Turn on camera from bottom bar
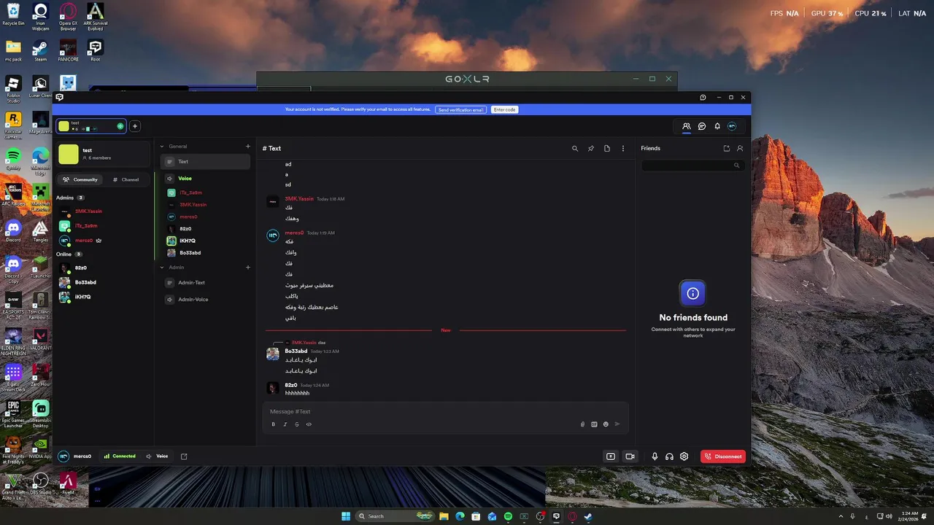This screenshot has width=934, height=525. pyautogui.click(x=630, y=456)
